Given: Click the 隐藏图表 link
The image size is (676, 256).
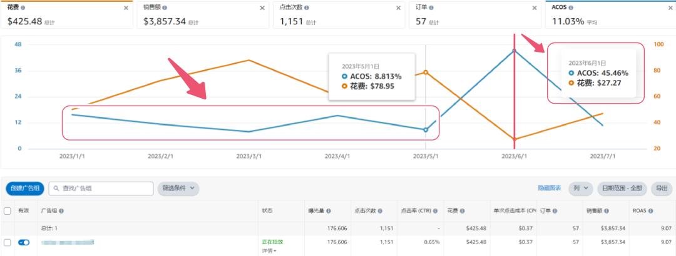Looking at the screenshot, I should click(550, 188).
